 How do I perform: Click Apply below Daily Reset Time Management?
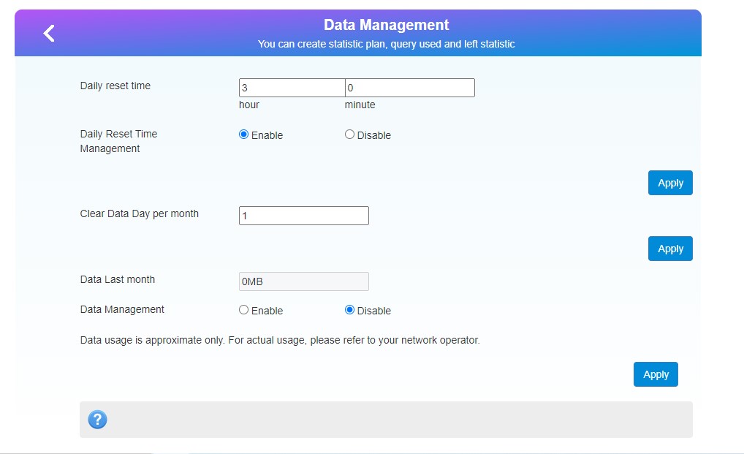[670, 183]
